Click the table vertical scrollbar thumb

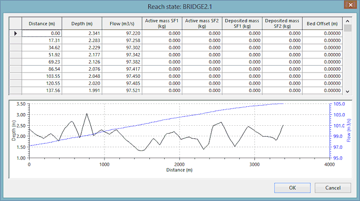click(347, 28)
